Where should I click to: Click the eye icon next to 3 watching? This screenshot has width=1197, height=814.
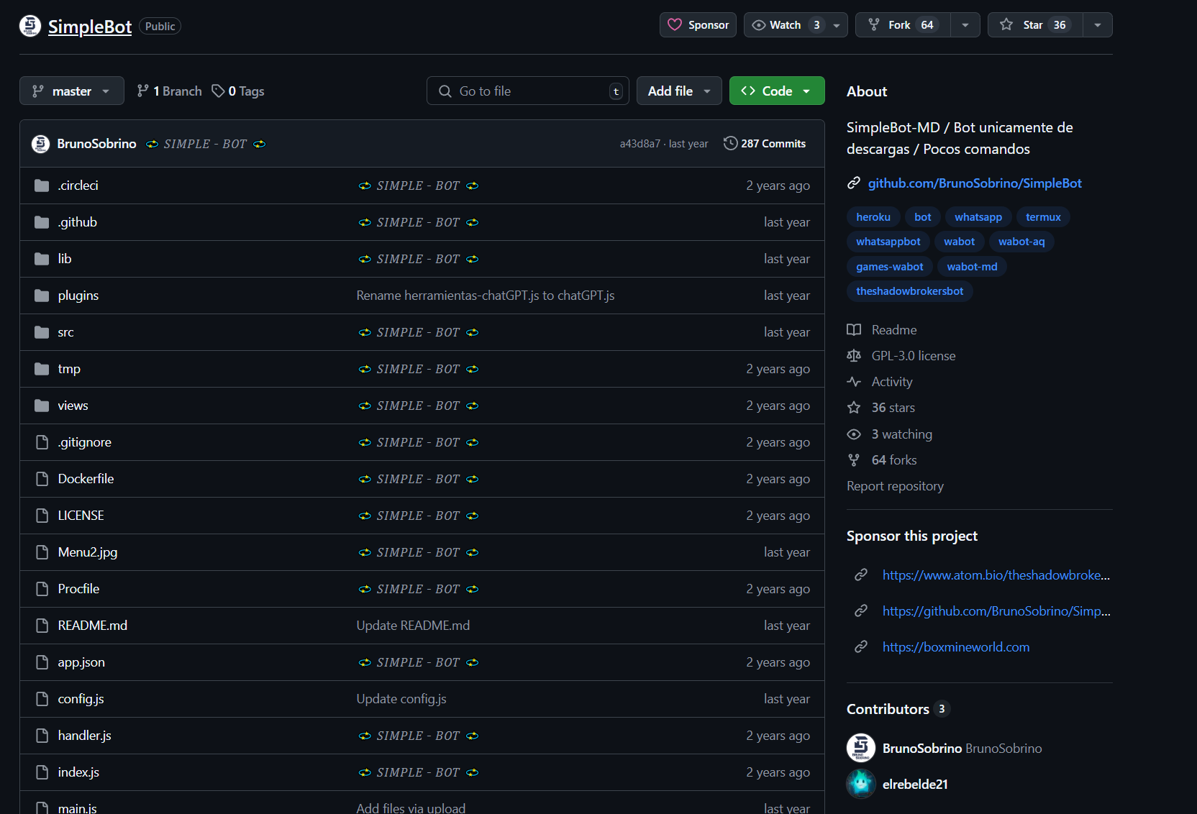coord(854,434)
